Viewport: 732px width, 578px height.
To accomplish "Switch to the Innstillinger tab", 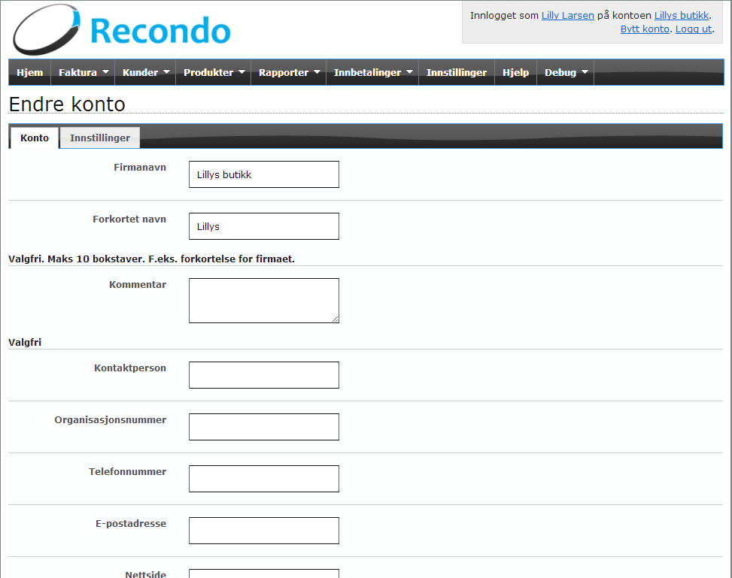I will point(99,138).
